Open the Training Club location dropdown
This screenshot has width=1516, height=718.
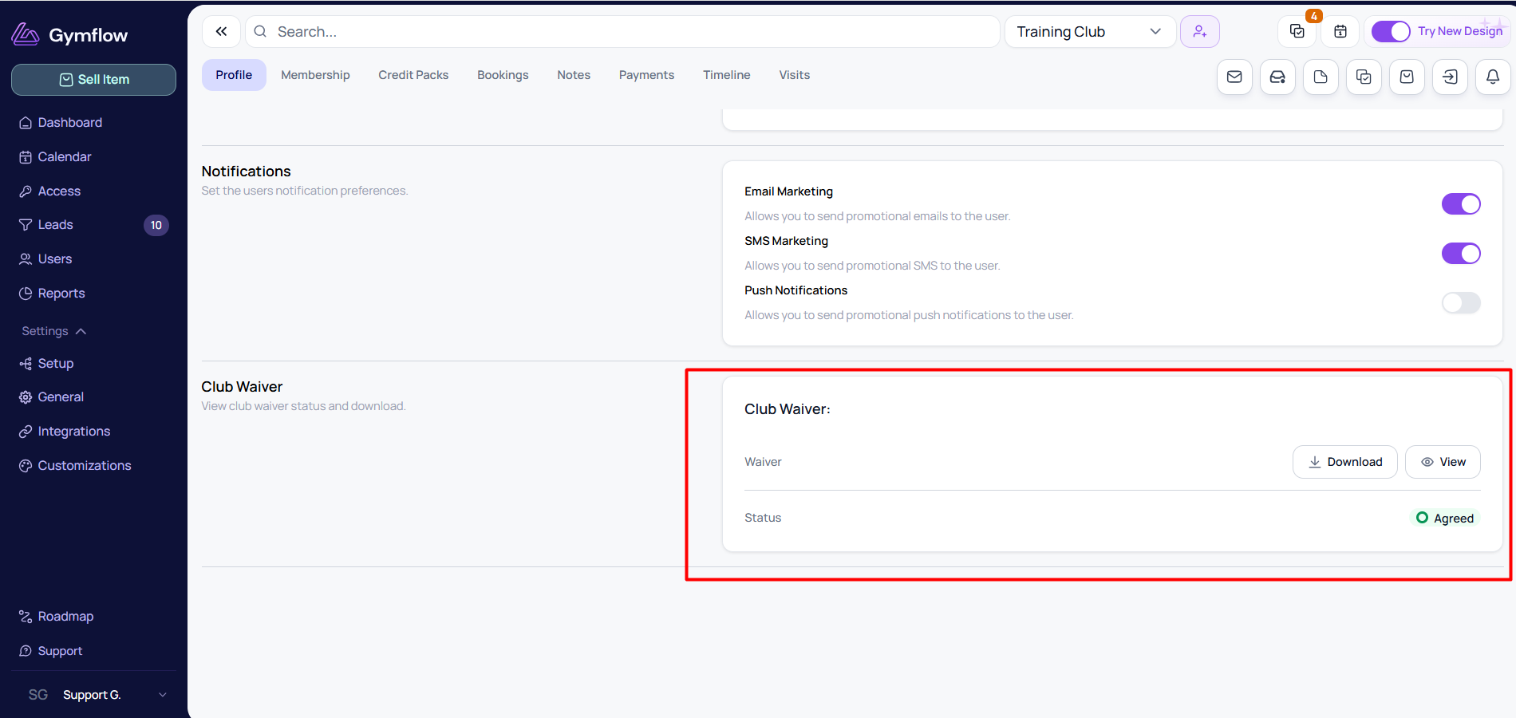pyautogui.click(x=1090, y=32)
